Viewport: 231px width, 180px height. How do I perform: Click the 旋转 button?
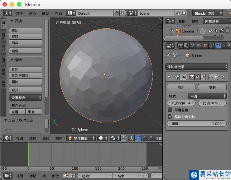[26, 37]
